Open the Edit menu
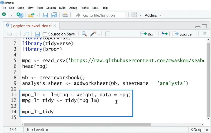Viewport: 211px width, 133px height. [12, 8]
